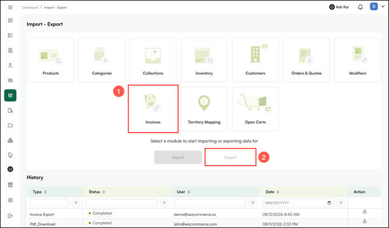Open the dashboard grid icon in sidebar
This screenshot has height=228, width=389.
(10, 20)
